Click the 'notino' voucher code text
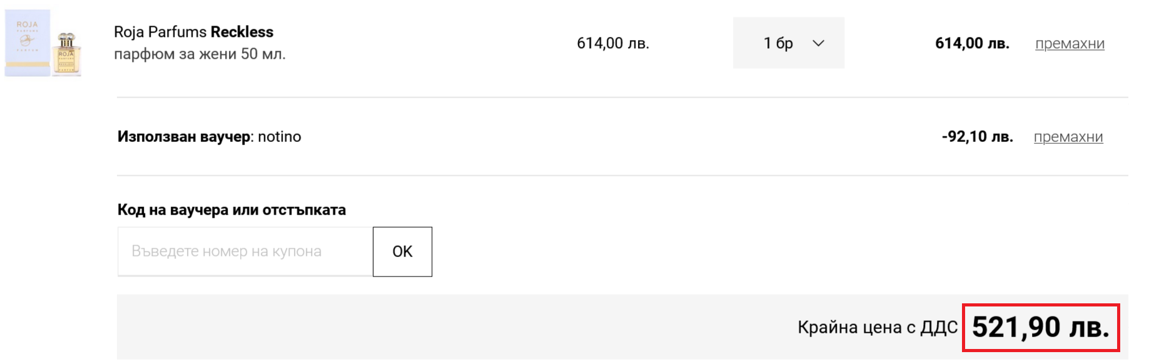Screen dimensions: 1149x364 pos(280,136)
